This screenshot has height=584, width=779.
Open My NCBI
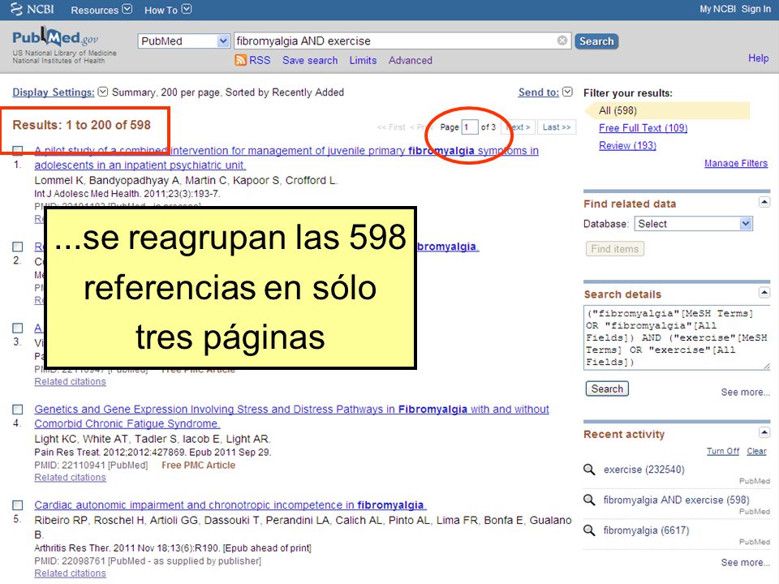(x=717, y=9)
